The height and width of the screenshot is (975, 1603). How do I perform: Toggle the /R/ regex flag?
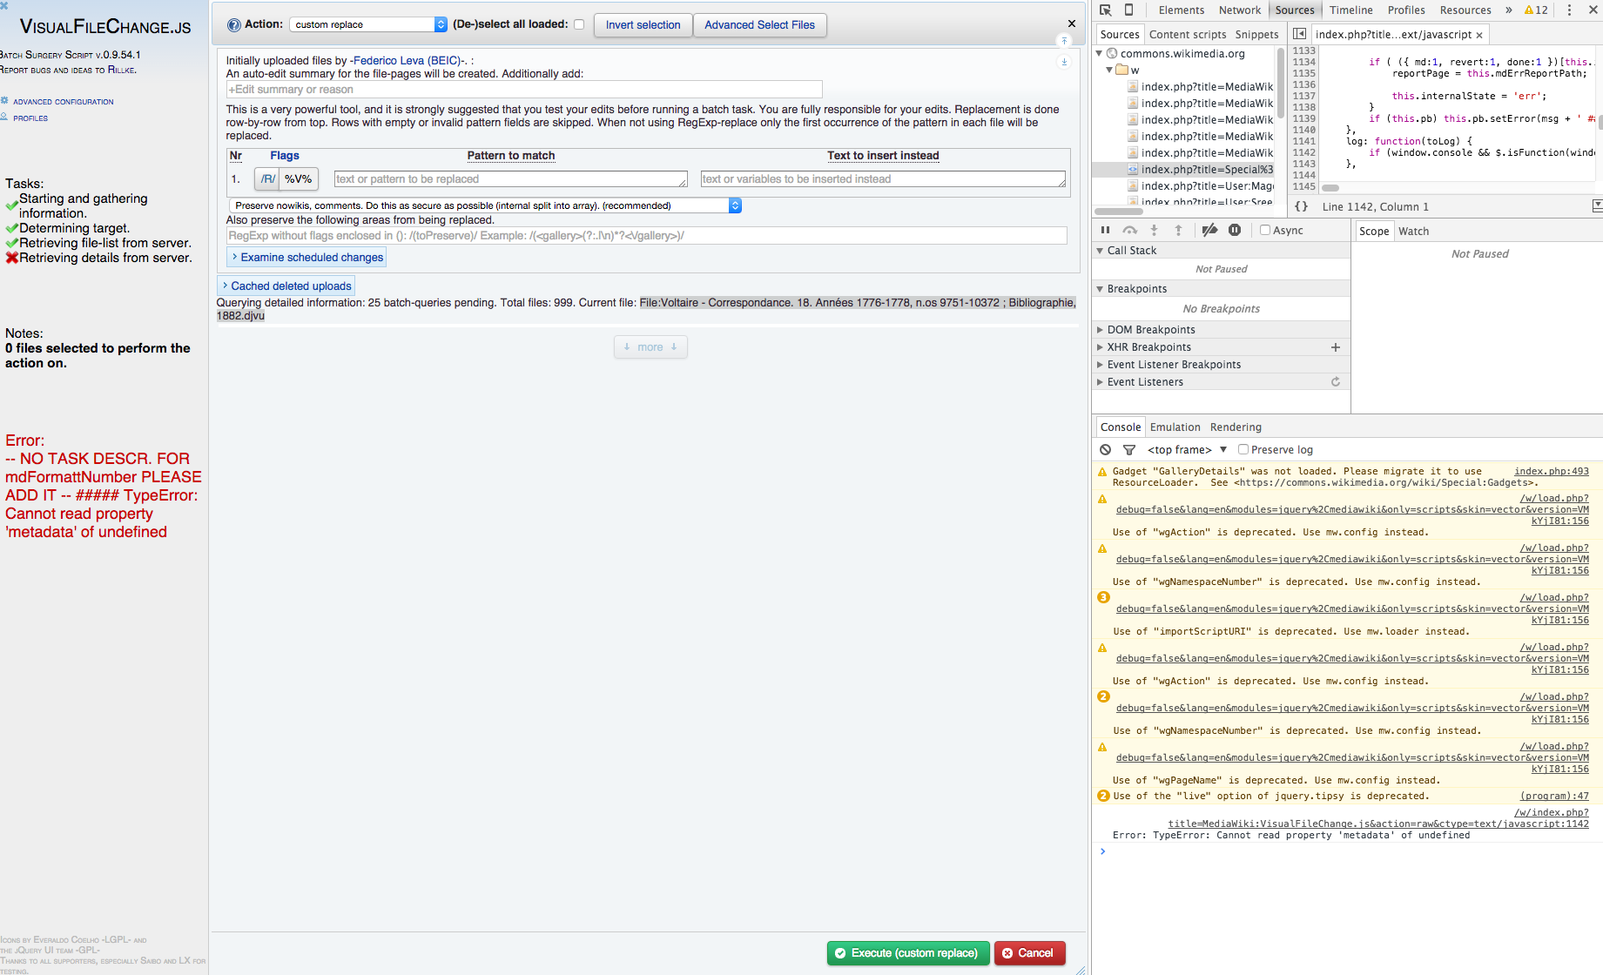click(x=267, y=179)
